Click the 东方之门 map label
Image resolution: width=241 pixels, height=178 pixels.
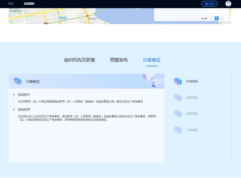pos(93,19)
